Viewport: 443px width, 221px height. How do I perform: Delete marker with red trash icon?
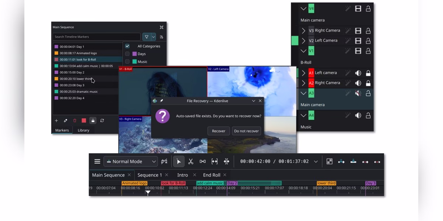tap(75, 120)
